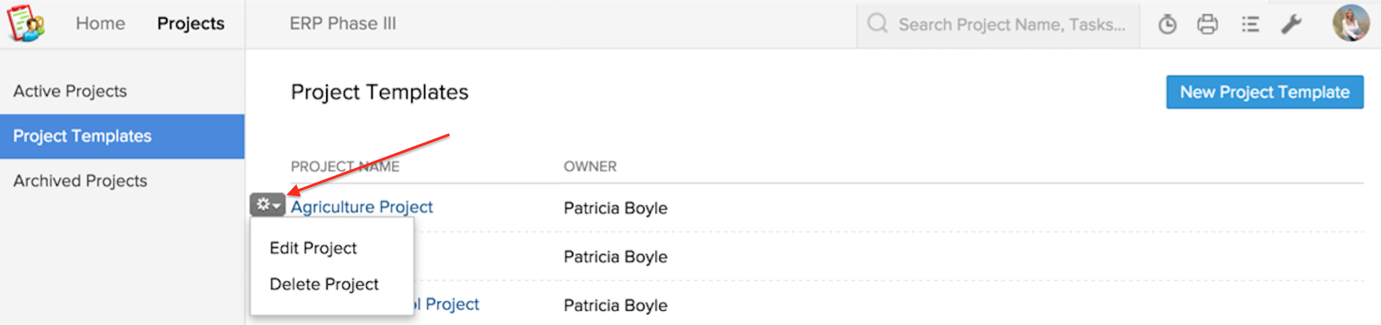The image size is (1381, 325).
Task: Focus the Search Project Name field
Action: 1011,24
